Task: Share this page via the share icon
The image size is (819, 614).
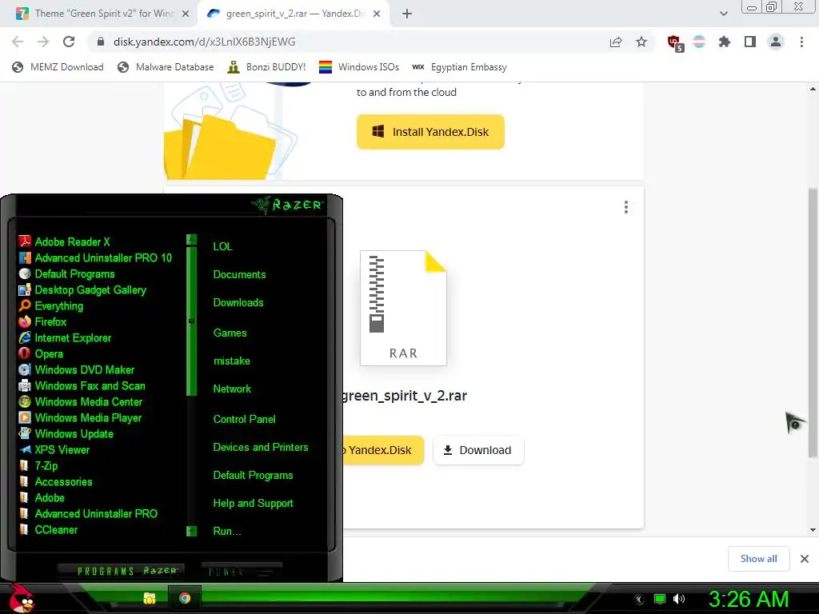Action: pos(616,42)
